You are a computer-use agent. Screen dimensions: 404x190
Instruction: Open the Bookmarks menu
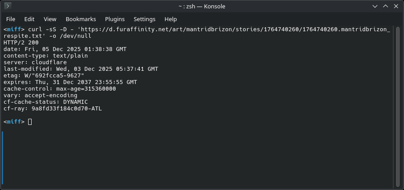[x=80, y=19]
